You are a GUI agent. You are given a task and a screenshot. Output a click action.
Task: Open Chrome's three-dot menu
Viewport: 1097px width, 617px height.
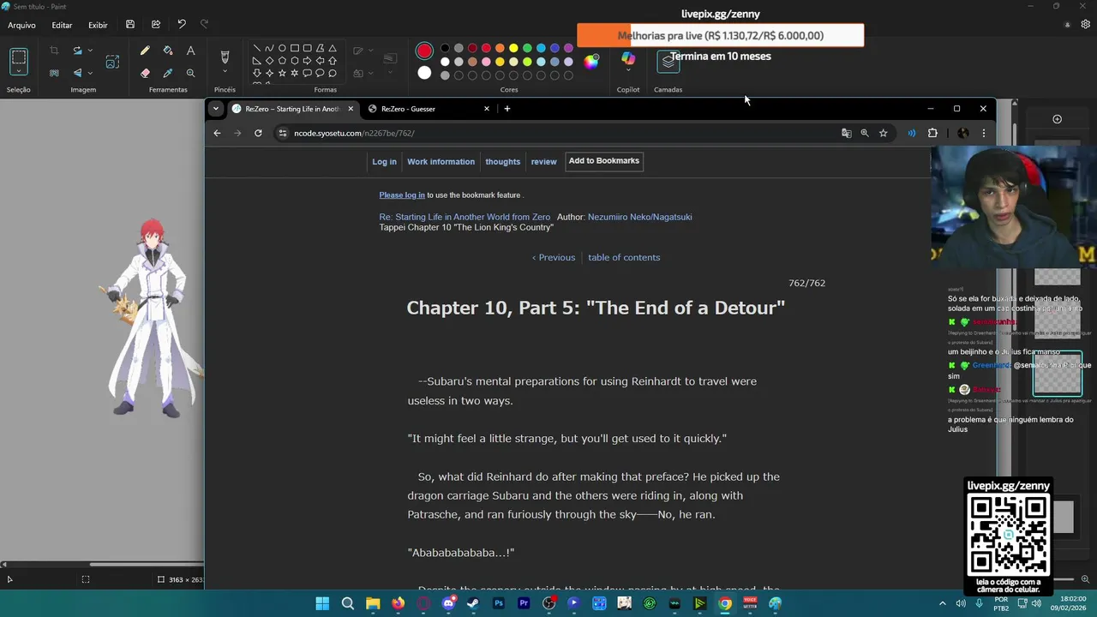pyautogui.click(x=983, y=133)
